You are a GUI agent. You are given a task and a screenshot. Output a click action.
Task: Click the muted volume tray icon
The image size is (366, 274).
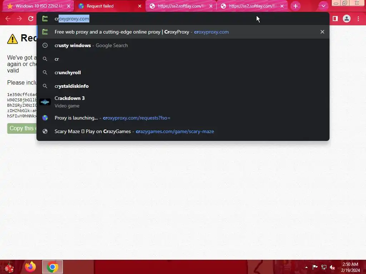pyautogui.click(x=333, y=267)
